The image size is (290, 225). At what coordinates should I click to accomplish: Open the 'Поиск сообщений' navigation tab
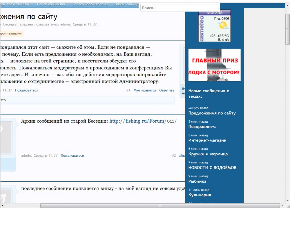point(52,4)
